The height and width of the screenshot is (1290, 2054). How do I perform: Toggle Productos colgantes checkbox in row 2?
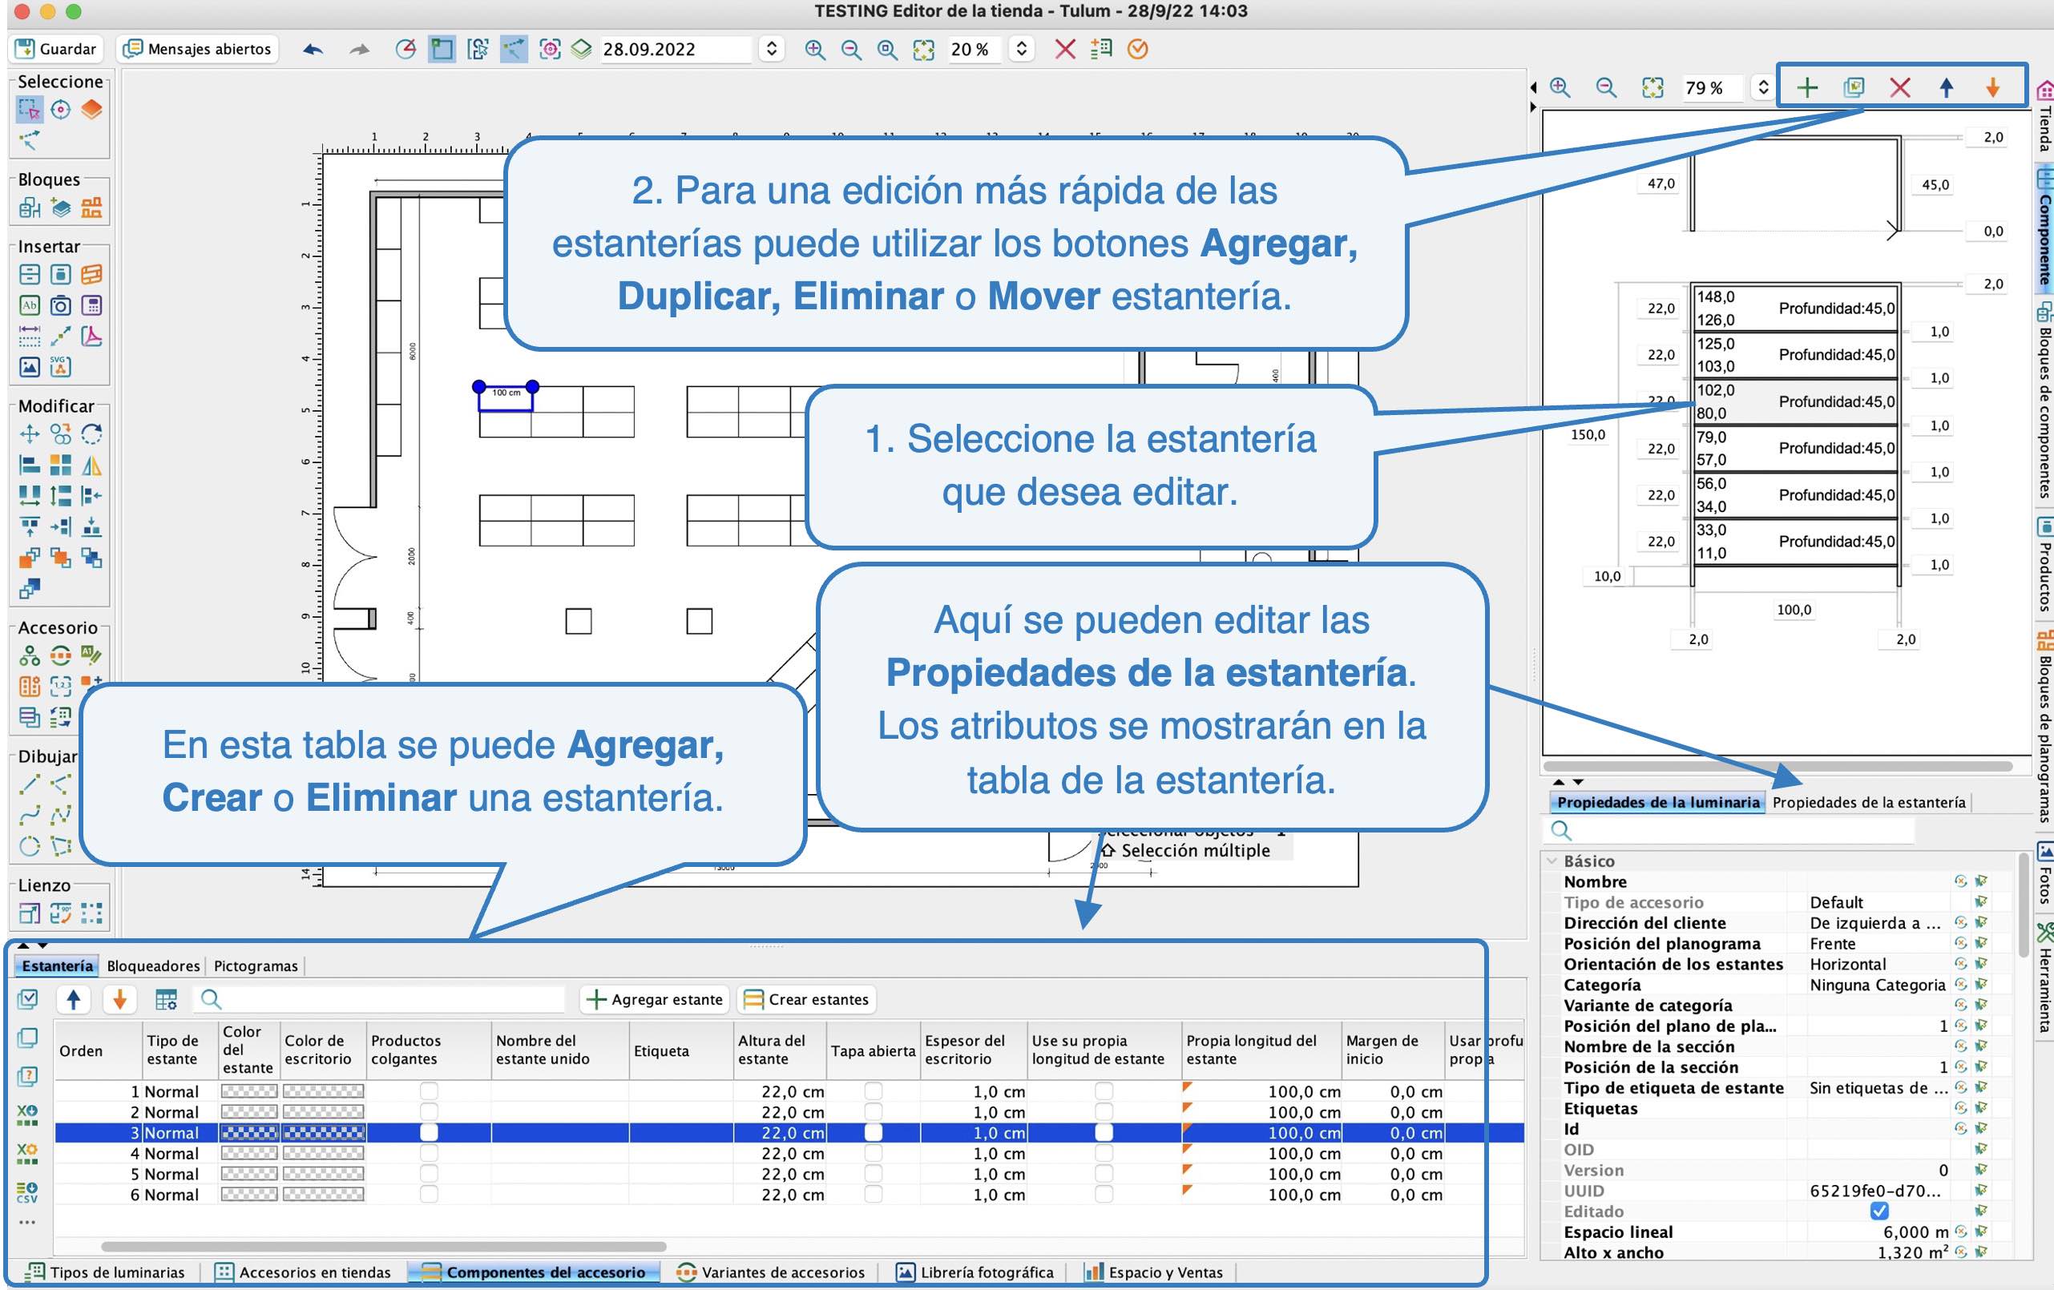click(x=429, y=1112)
